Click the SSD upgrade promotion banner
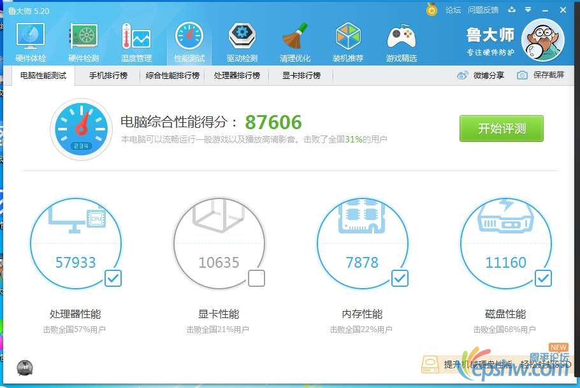Image resolution: width=580 pixels, height=388 pixels. click(x=497, y=364)
